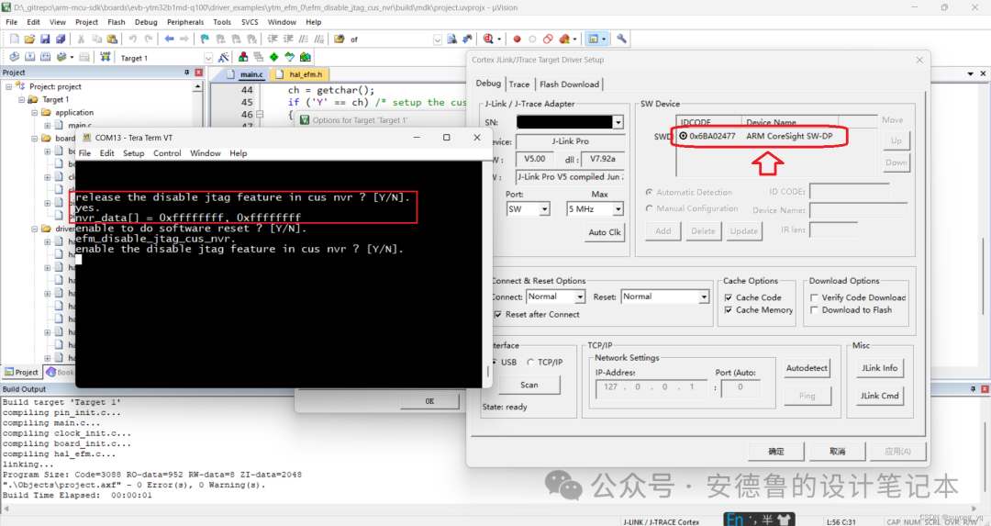Screen dimensions: 991x526
Task: Enable Verify Code Download checkbox
Action: point(814,297)
